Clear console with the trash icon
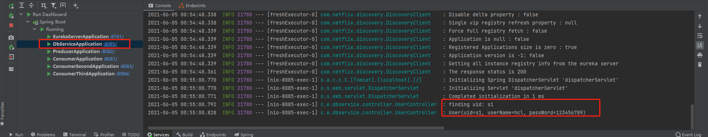This screenshot has width=708, height=137. coord(700,64)
